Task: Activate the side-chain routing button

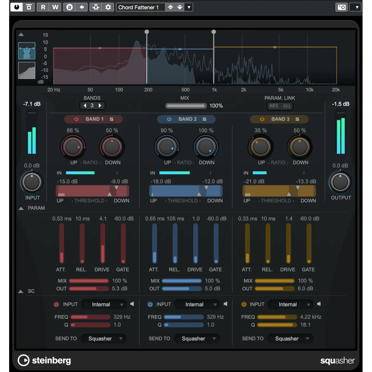Action: pos(96,7)
